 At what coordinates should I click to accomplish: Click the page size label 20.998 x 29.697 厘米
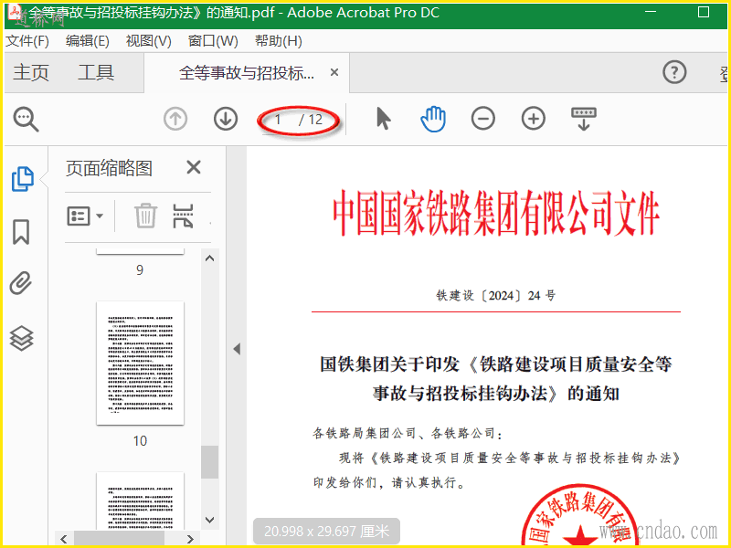(326, 532)
